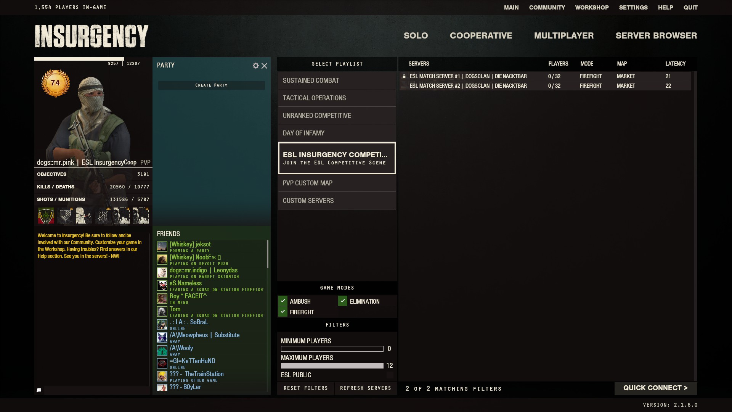
Task: Click the gold level 74 rank medal
Action: click(x=55, y=83)
